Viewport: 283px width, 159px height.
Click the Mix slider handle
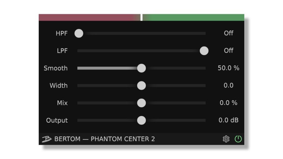pos(141,103)
